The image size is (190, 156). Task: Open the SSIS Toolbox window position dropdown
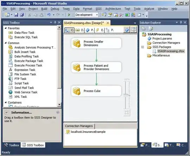[51, 22]
